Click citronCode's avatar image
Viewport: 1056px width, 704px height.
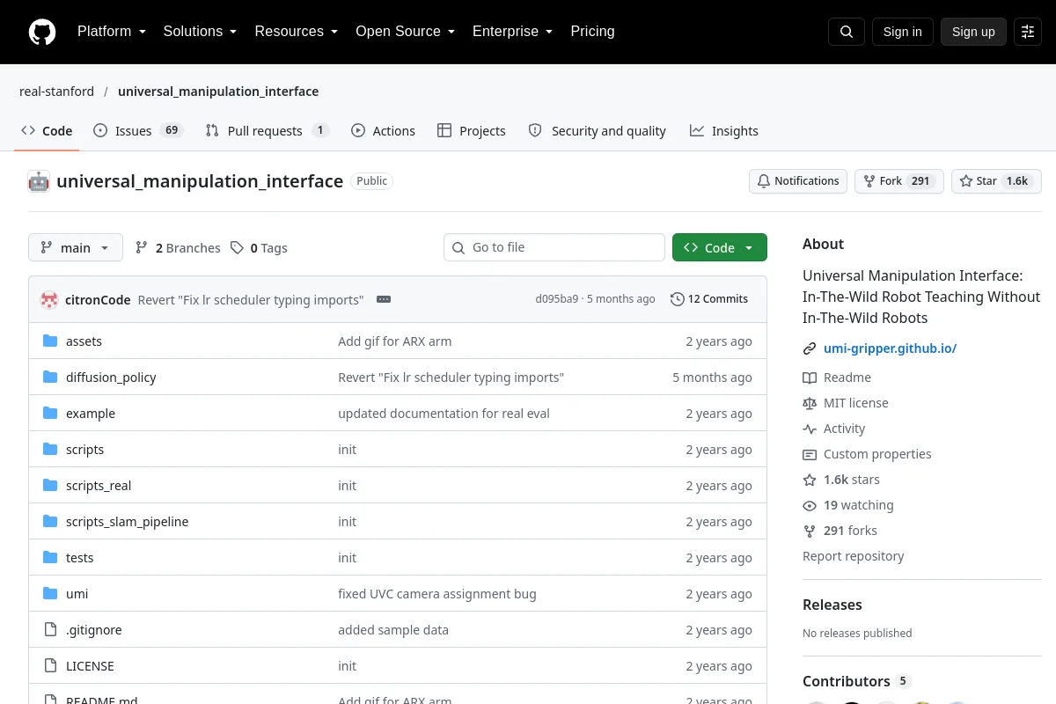coord(49,299)
